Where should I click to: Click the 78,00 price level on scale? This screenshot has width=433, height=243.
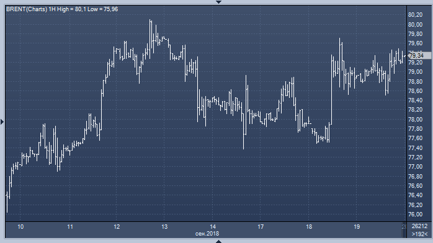(x=416, y=120)
